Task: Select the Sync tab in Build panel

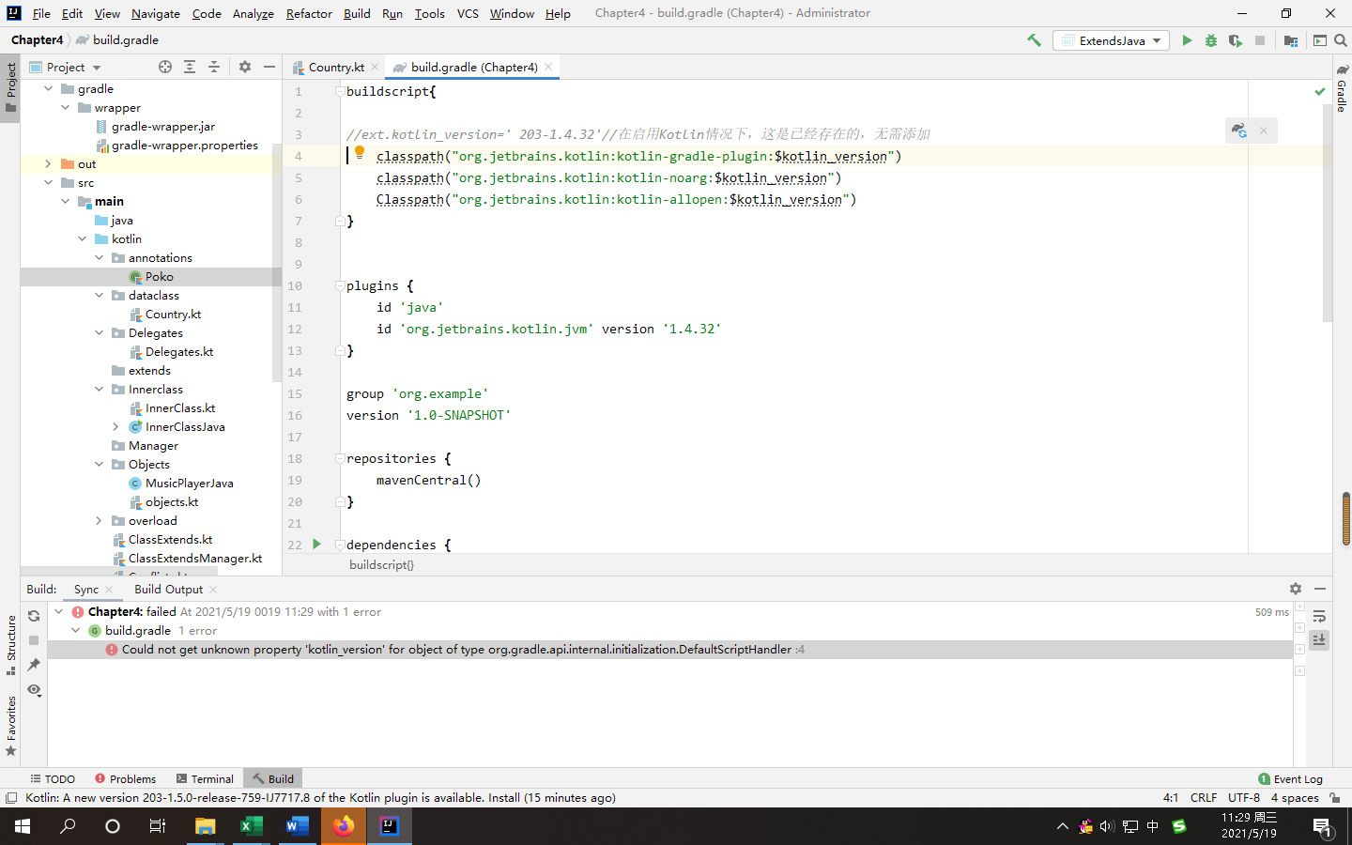Action: 86,589
